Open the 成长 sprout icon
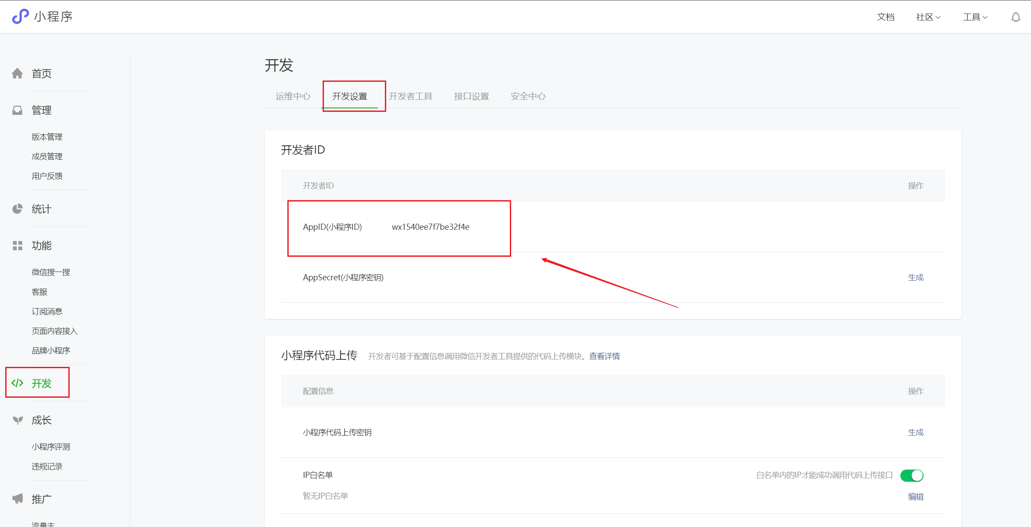Viewport: 1031px width, 527px height. tap(17, 420)
